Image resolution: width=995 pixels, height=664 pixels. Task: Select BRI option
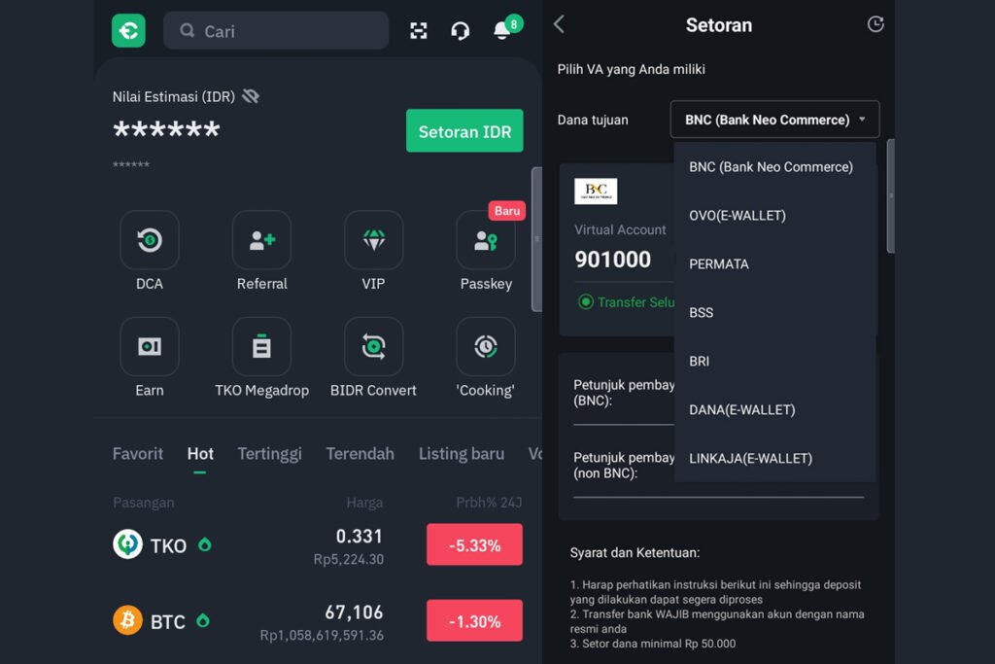(774, 362)
